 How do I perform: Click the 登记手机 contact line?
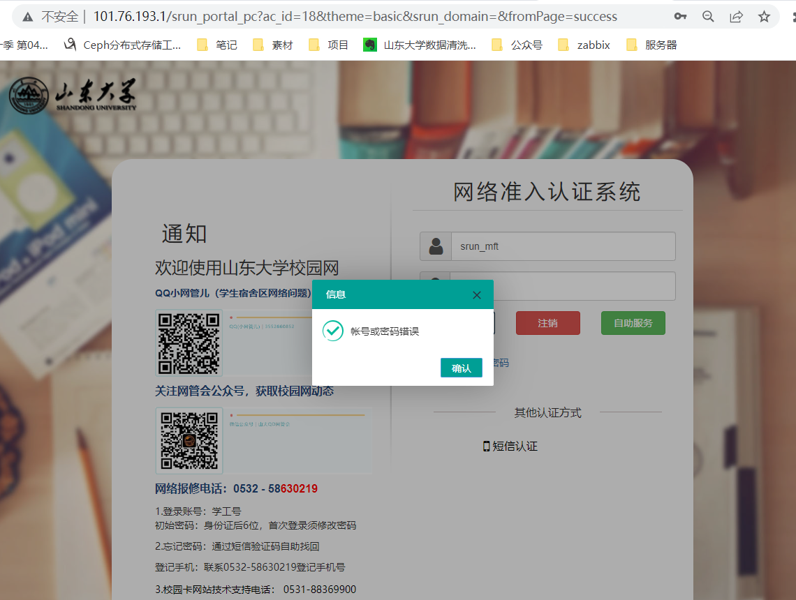250,567
